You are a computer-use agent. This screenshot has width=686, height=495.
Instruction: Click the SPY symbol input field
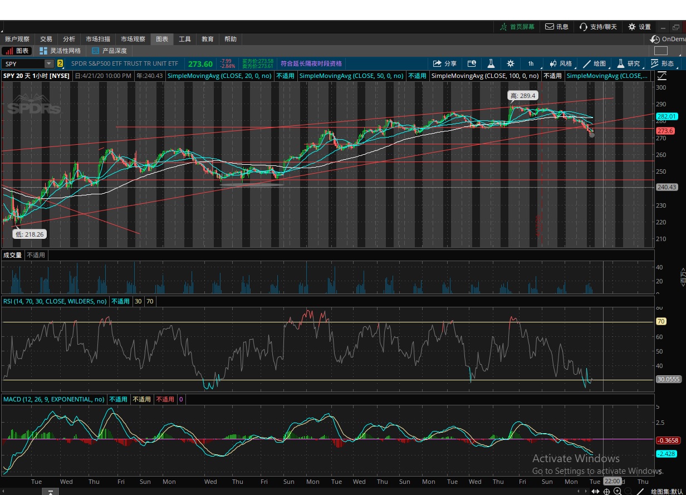pos(23,64)
